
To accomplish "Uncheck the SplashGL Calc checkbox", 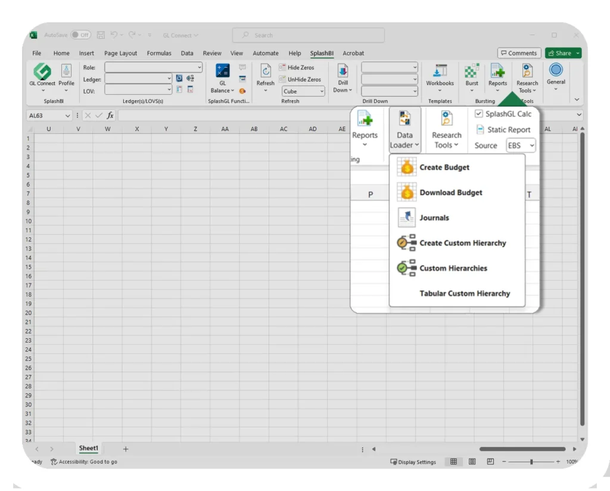I will click(x=479, y=114).
